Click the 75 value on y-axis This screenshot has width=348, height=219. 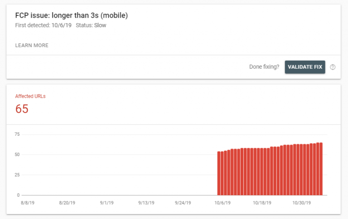[x=17, y=134]
